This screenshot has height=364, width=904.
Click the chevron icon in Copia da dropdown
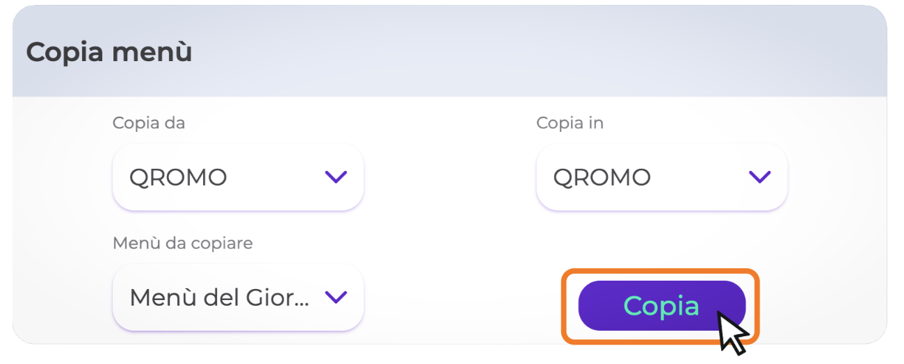336,177
